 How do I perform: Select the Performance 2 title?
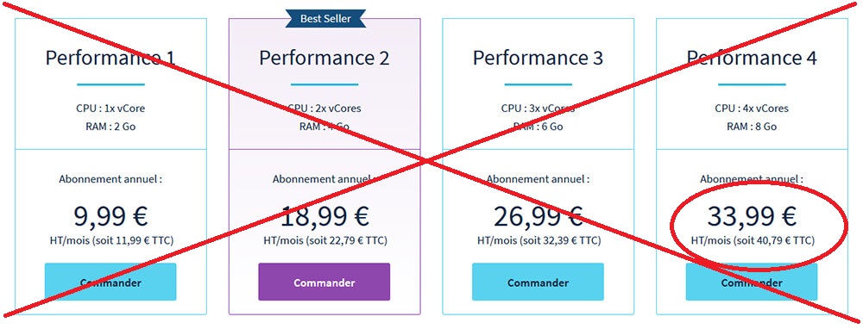tap(324, 58)
